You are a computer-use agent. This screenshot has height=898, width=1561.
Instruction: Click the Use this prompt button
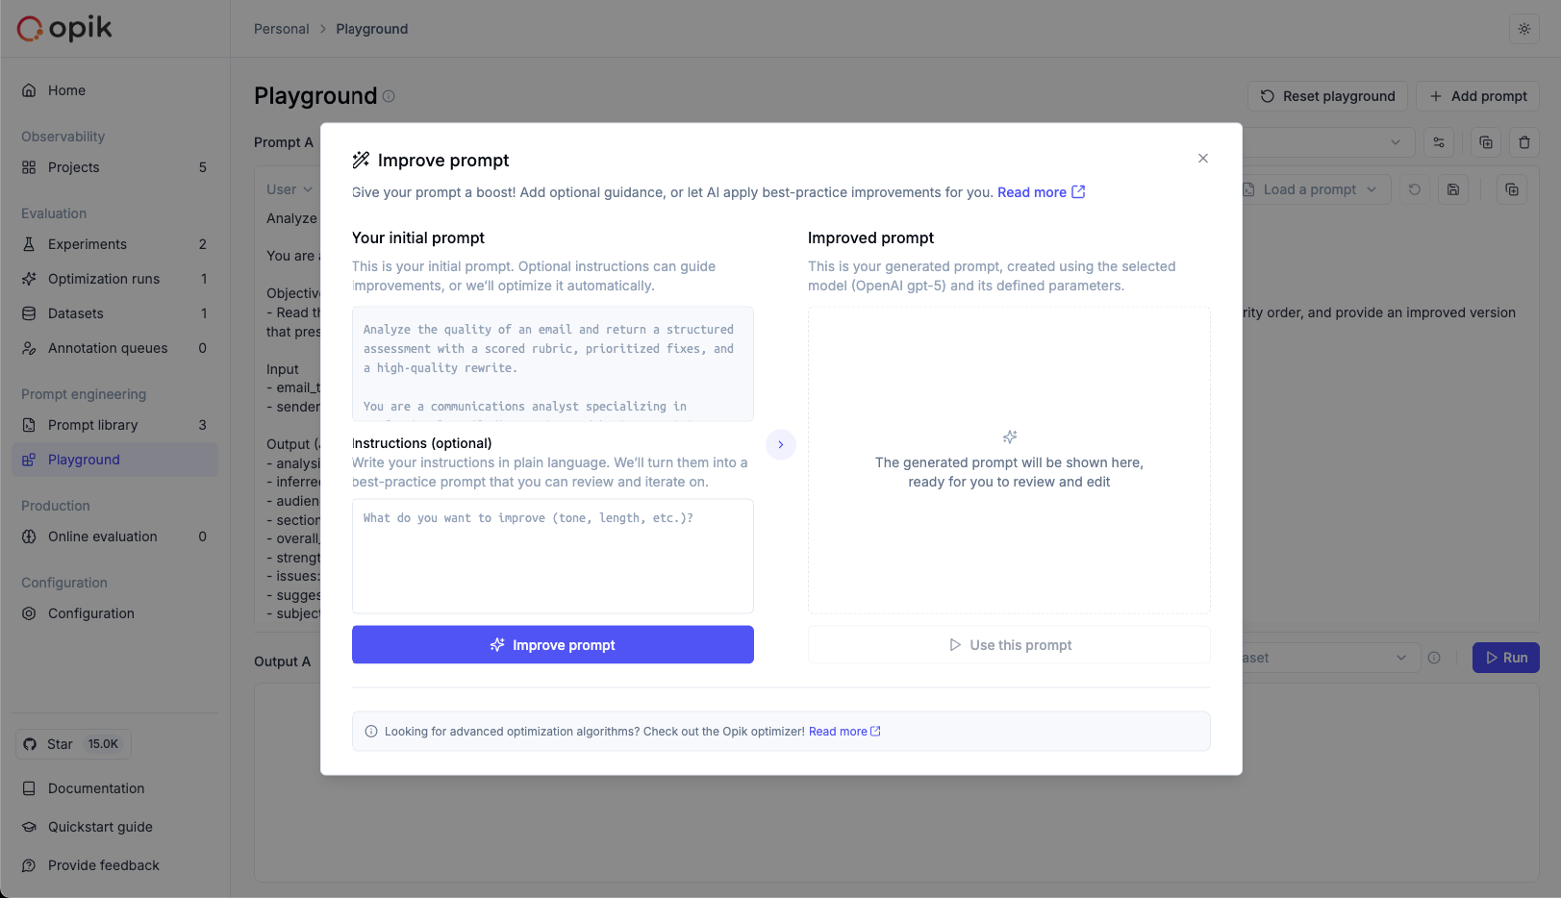pyautogui.click(x=1008, y=645)
